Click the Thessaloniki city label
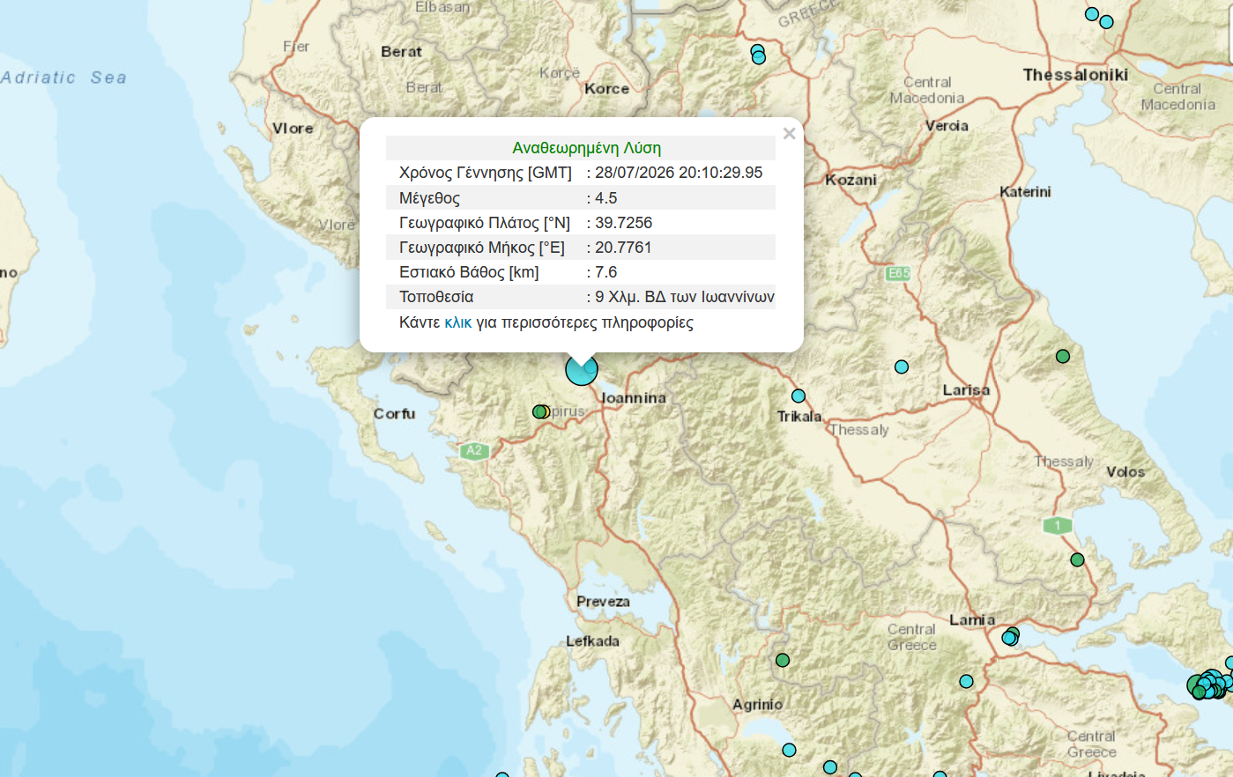The width and height of the screenshot is (1233, 777). pos(1075,75)
